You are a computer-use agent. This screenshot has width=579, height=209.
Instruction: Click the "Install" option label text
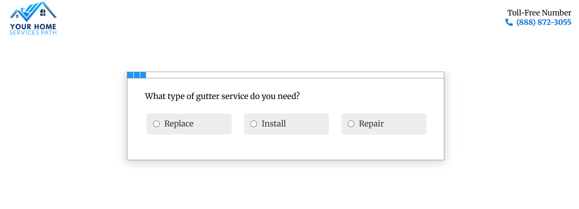coord(274,124)
